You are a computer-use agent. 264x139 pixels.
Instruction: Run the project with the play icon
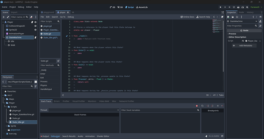click(220, 7)
